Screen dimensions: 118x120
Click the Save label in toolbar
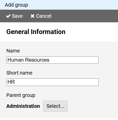17,16
